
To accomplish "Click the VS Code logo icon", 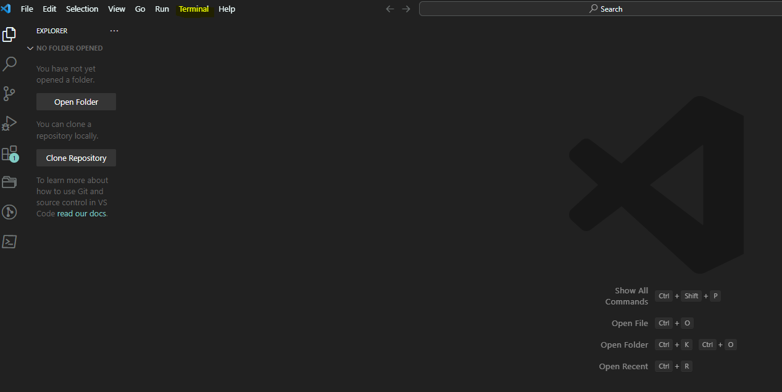I will tap(6, 9).
